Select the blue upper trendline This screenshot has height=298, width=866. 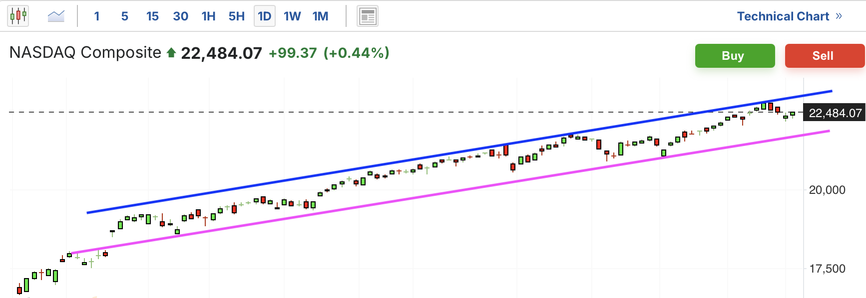(x=459, y=152)
